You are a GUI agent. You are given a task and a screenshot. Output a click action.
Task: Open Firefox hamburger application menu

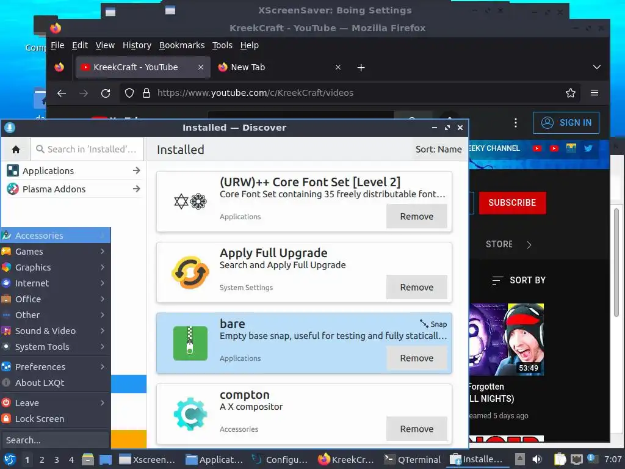tap(594, 93)
